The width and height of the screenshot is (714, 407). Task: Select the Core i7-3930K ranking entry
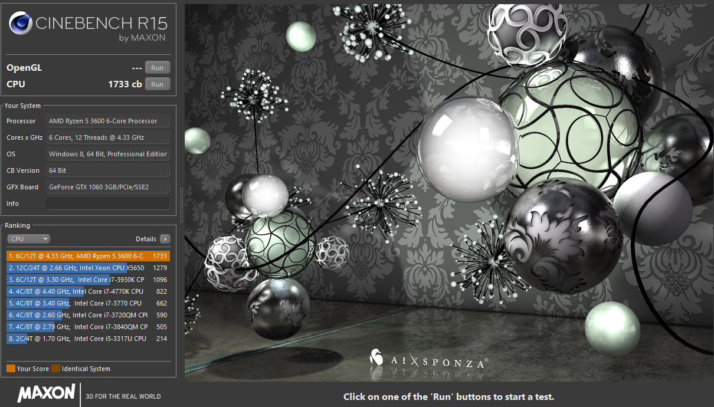[x=89, y=280]
